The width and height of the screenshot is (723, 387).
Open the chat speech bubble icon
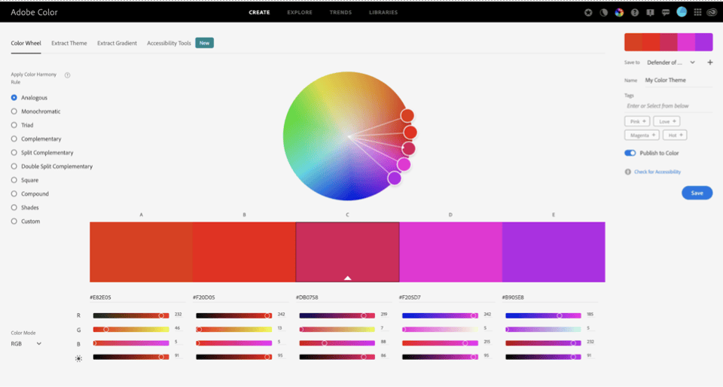point(666,13)
